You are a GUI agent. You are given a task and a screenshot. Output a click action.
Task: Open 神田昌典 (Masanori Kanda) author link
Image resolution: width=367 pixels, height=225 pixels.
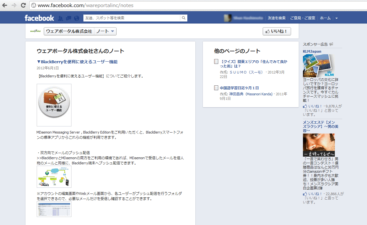click(x=251, y=94)
